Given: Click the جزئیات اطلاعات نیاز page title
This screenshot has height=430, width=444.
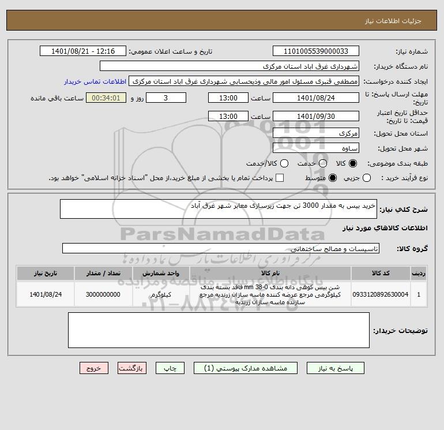Looking at the screenshot, I should 393,21.
